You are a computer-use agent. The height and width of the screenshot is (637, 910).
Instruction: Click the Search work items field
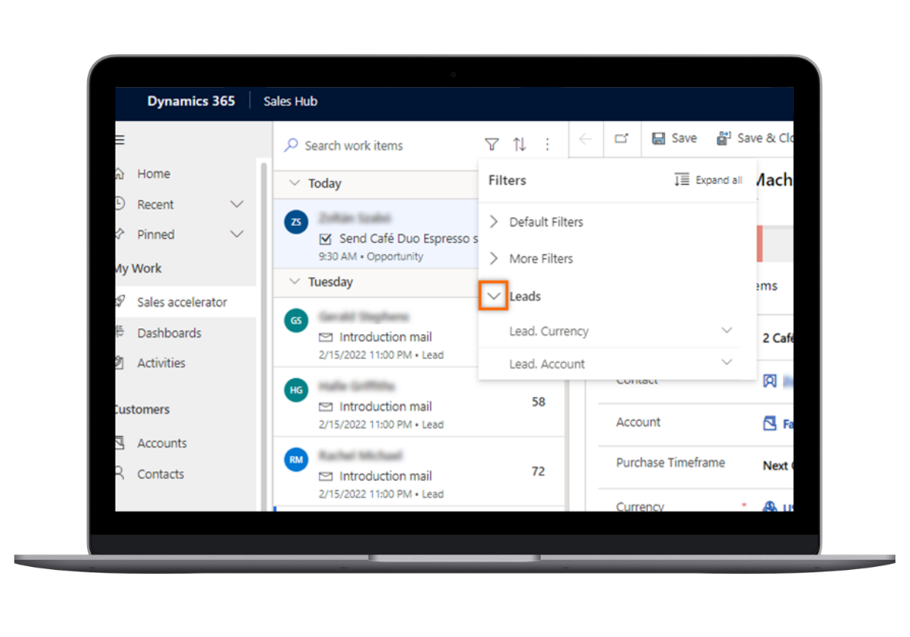(x=378, y=146)
